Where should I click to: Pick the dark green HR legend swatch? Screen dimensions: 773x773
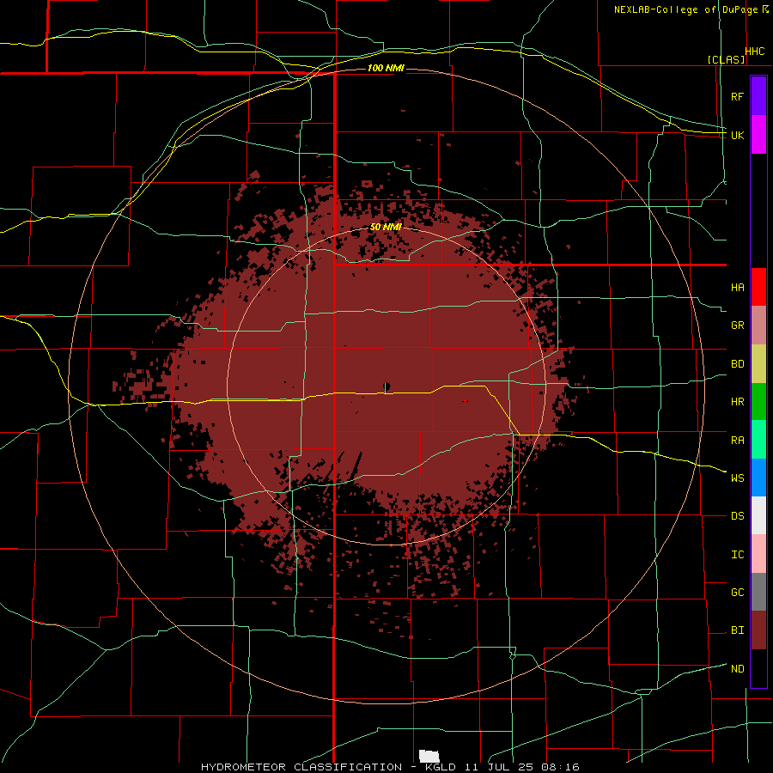(x=758, y=401)
